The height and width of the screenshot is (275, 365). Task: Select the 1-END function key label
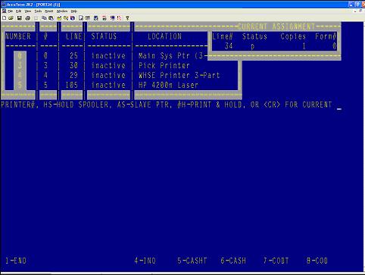coord(16,261)
